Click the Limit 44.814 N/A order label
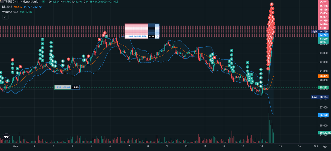The width and height of the screenshot is (331, 151). pyautogui.click(x=137, y=36)
